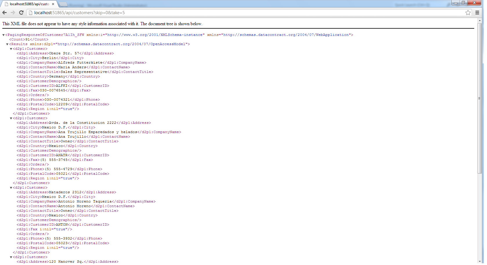Image resolution: width=487 pixels, height=265 pixels.
Task: Click the City 'Berlin' line
Action: 50,58
